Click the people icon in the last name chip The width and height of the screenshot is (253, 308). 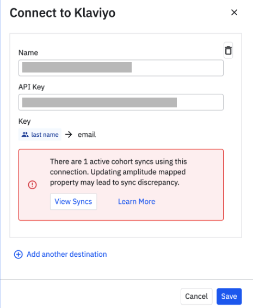(25, 135)
